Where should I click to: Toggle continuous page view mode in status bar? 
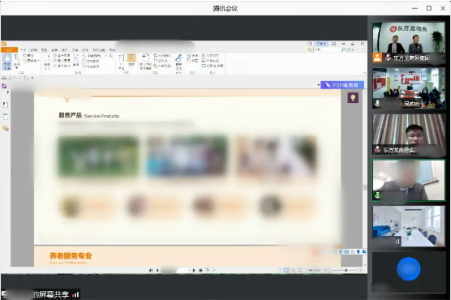coord(286,270)
